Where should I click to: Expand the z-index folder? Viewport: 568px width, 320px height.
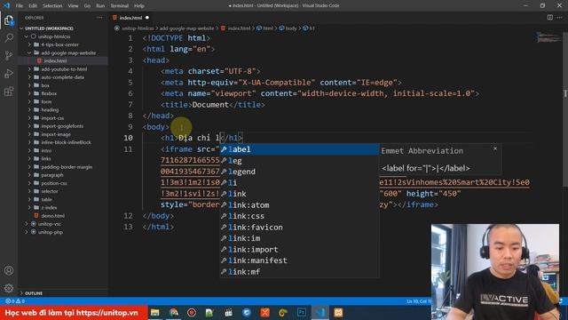49,207
